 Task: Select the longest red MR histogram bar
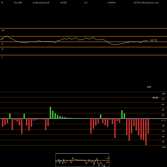point(146,132)
